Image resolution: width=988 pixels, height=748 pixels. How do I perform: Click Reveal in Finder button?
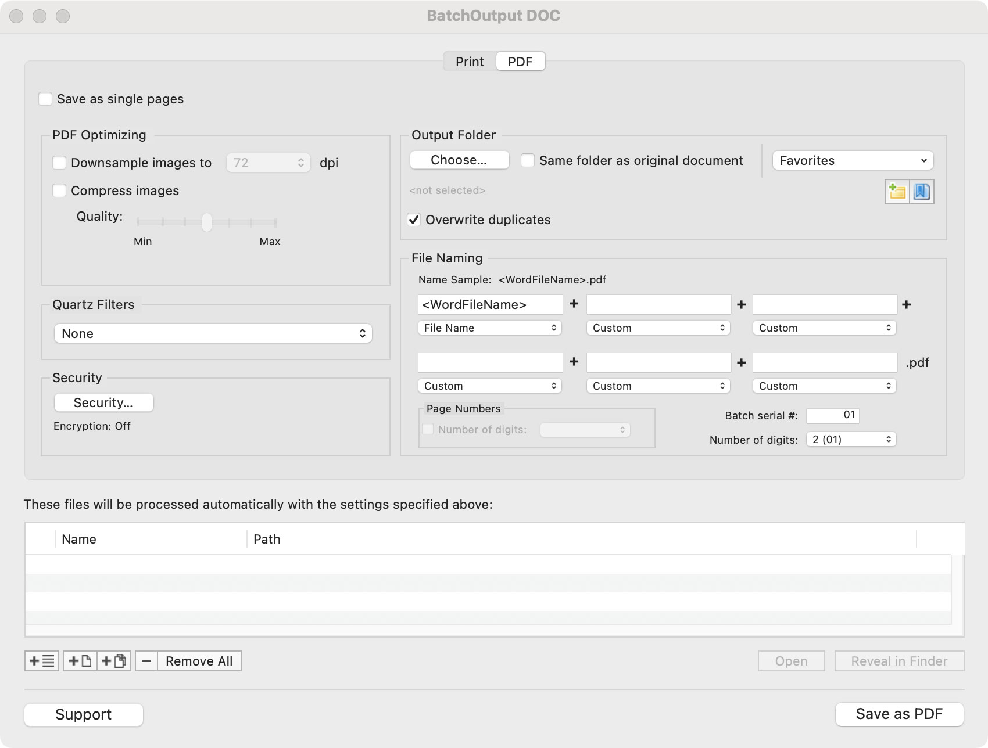point(900,661)
